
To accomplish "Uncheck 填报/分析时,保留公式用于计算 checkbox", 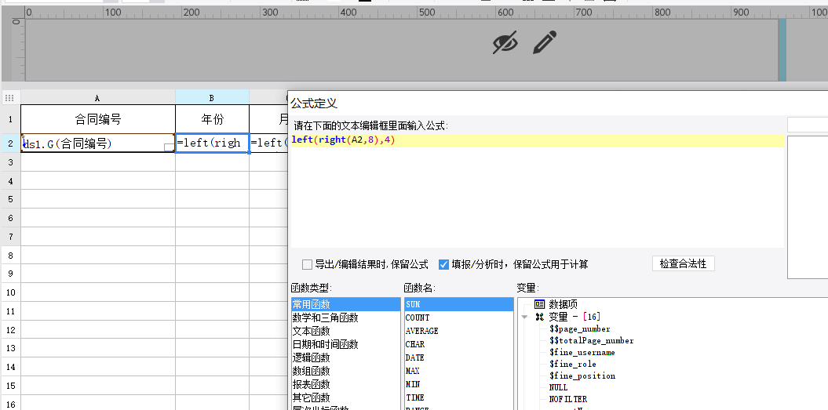I will coord(443,264).
